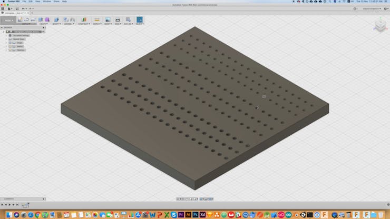Click the Undo arrow
This screenshot has width=390, height=219.
tap(24, 9)
